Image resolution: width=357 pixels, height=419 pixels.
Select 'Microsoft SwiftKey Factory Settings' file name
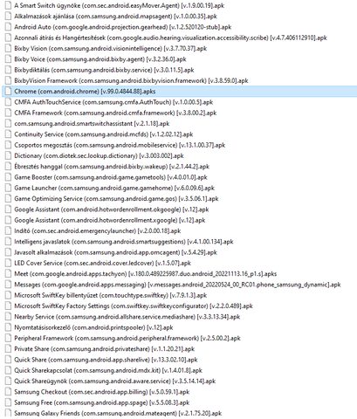134,306
